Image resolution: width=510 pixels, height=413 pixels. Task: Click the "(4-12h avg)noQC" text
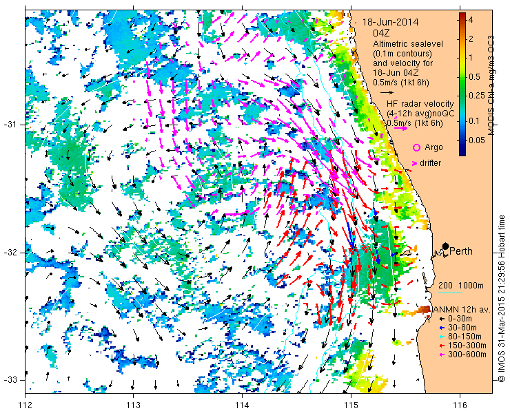[x=420, y=114]
